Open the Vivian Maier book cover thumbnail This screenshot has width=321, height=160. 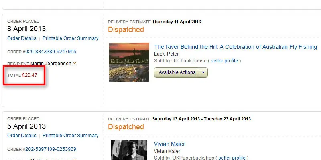pyautogui.click(x=129, y=150)
